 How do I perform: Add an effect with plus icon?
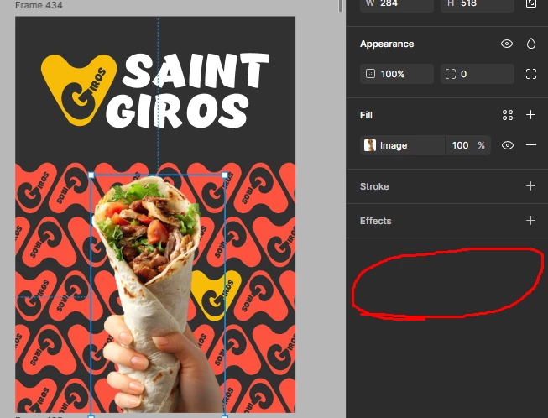point(530,220)
